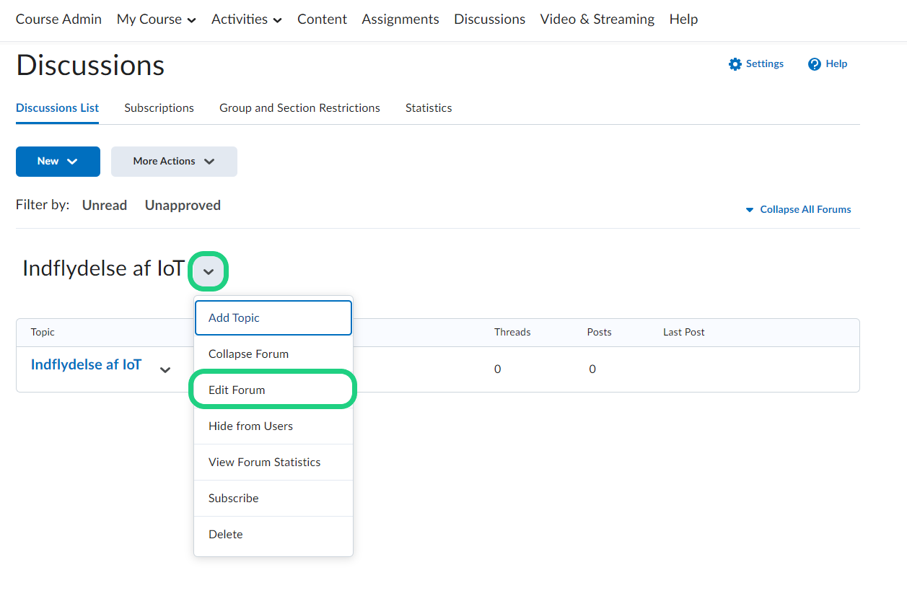Expand the Activities navigation menu
Screen dimensions: 907x596
[x=246, y=19]
